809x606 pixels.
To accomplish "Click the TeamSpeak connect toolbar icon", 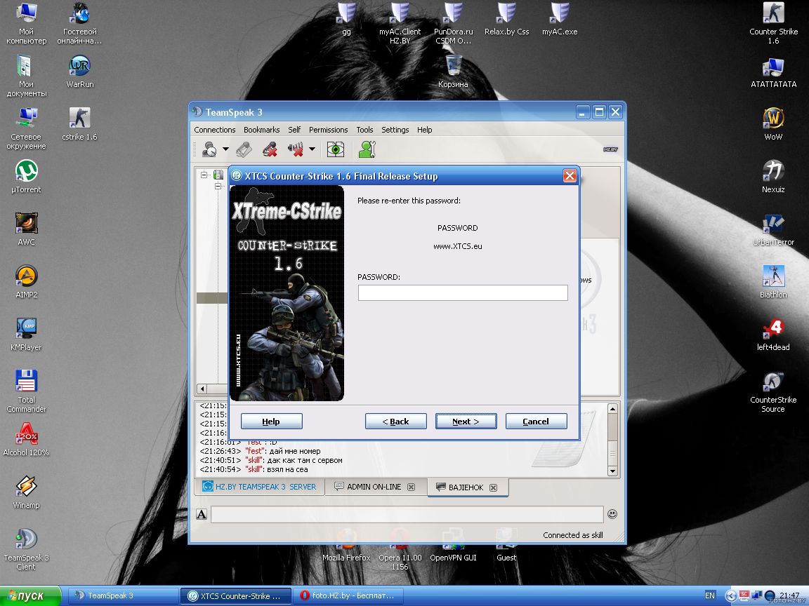I will point(209,149).
